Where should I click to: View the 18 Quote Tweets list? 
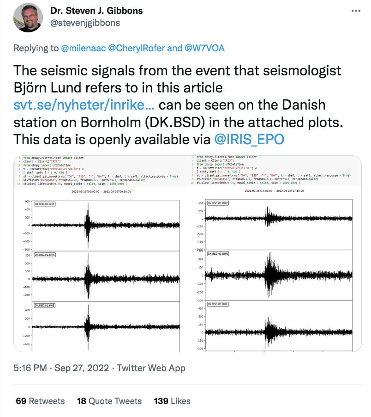[109, 401]
